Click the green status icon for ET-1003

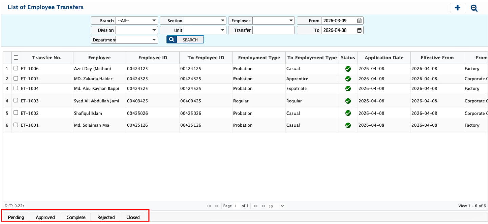pos(348,101)
